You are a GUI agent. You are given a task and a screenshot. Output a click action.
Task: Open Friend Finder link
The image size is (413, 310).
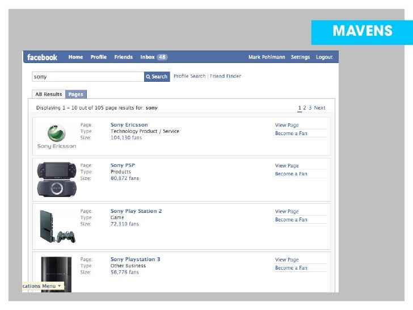(x=225, y=76)
